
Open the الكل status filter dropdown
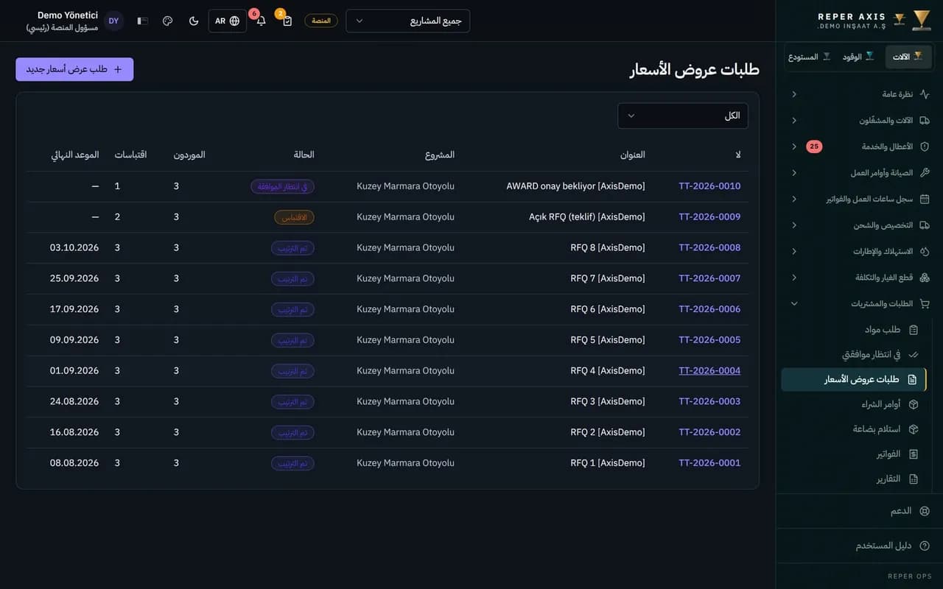(683, 116)
